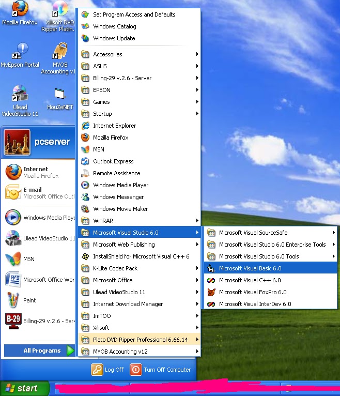Launch Windows Movie Maker
The height and width of the screenshot is (396, 340).
tap(140, 209)
